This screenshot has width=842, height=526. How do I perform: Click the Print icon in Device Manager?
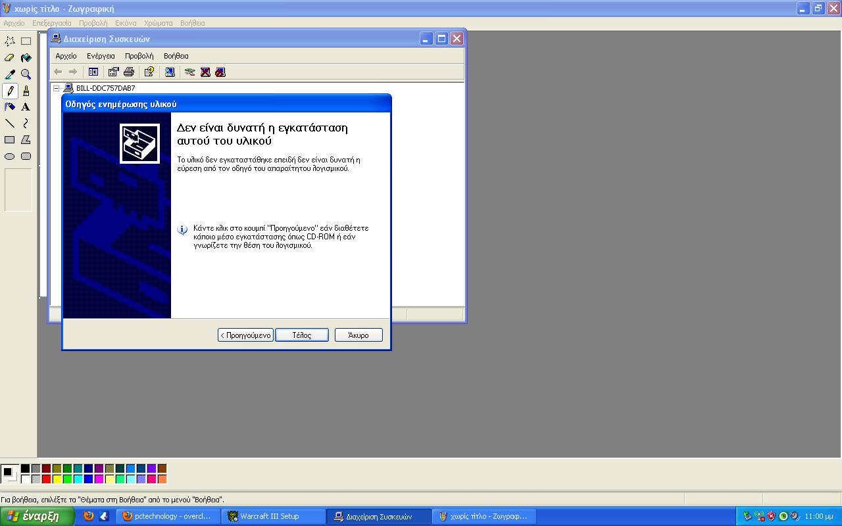[x=129, y=72]
